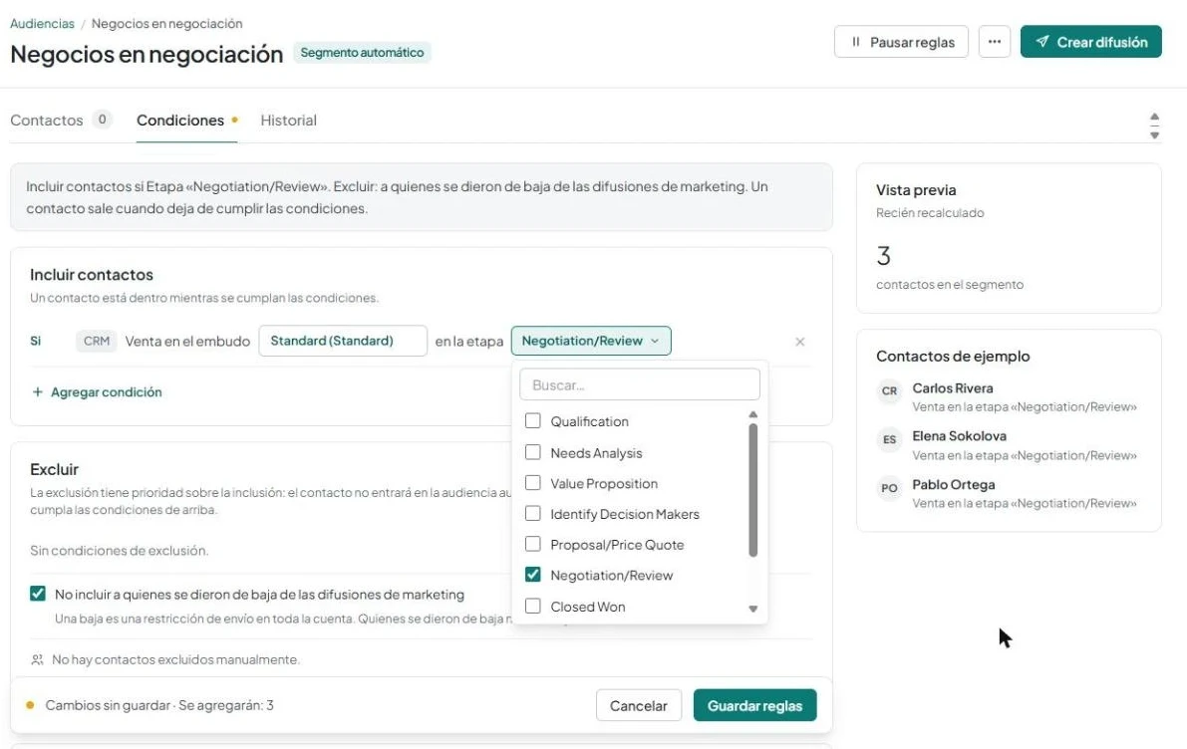
Task: Check the Needs Analysis stage option
Action: click(533, 452)
